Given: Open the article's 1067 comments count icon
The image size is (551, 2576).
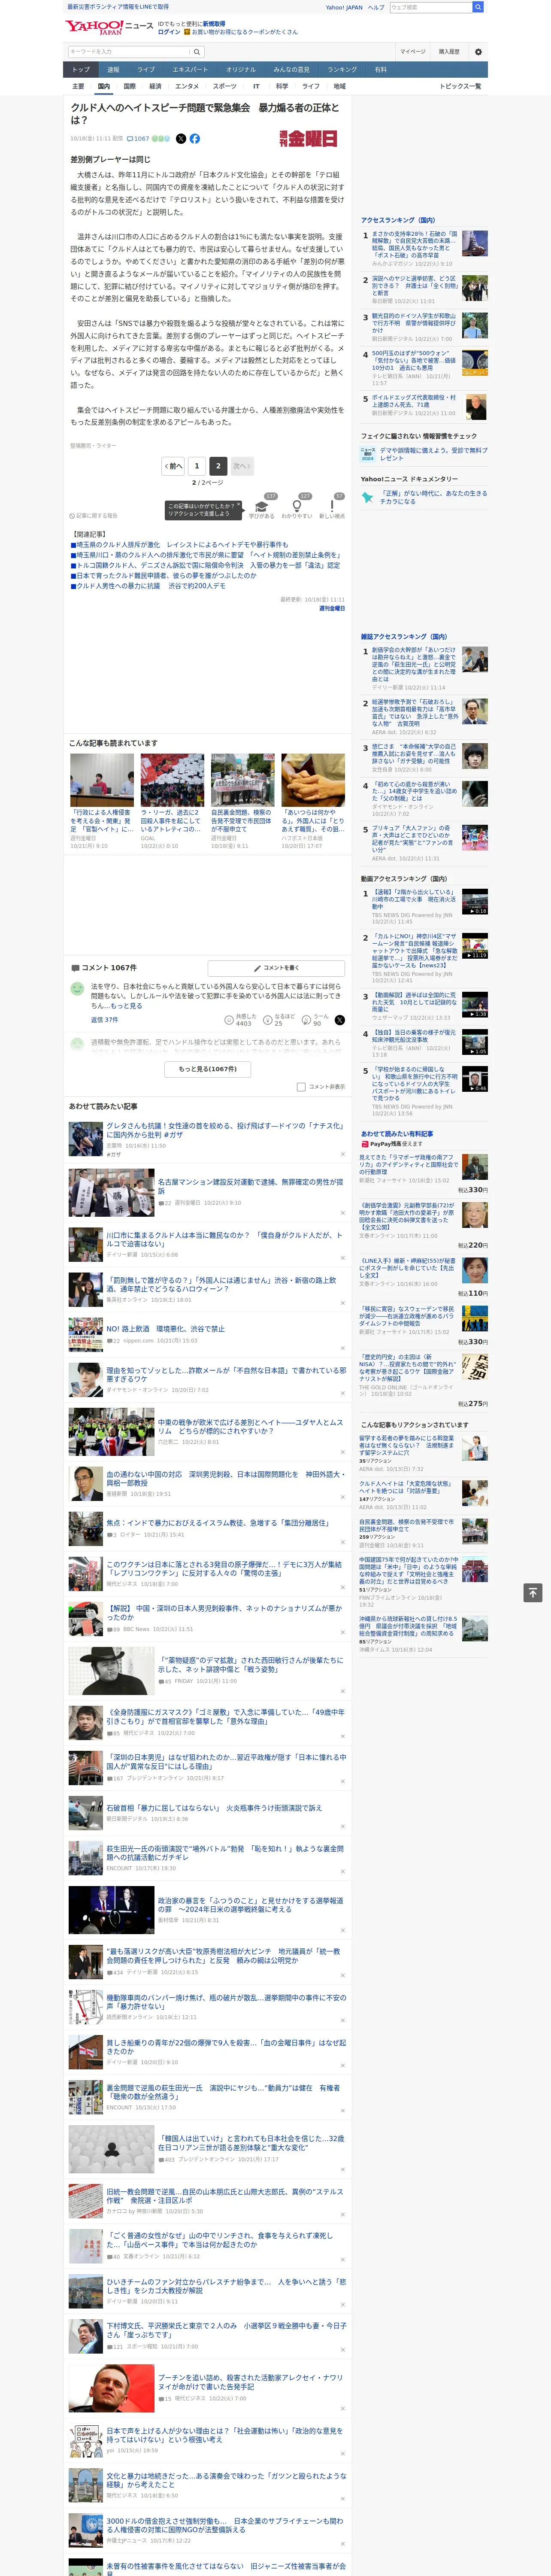Looking at the screenshot, I should (x=139, y=139).
